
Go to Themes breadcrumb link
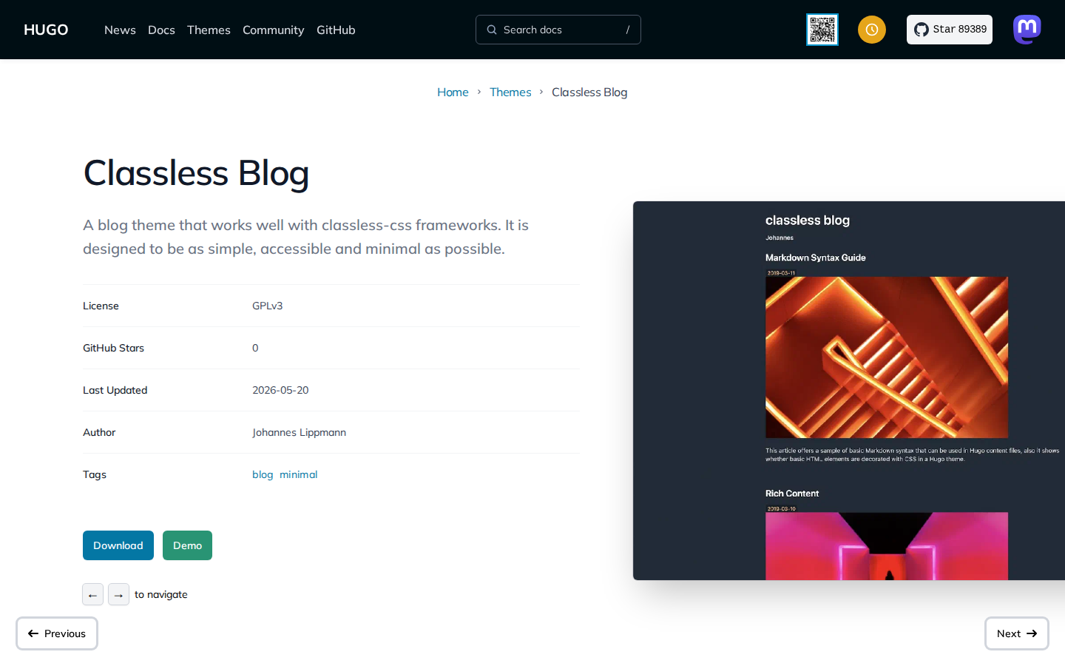(510, 92)
